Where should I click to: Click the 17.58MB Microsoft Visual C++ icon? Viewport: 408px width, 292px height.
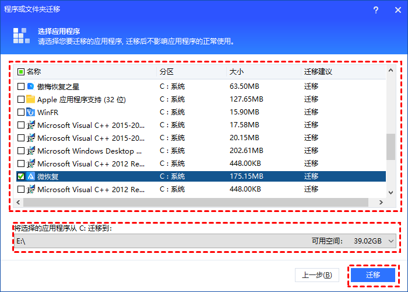[x=31, y=125]
